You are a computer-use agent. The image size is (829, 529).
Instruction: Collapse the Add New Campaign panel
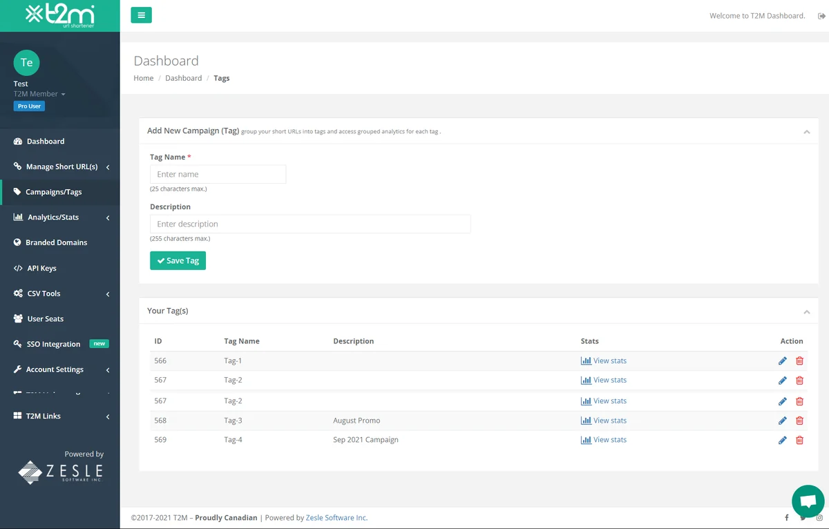[806, 131]
